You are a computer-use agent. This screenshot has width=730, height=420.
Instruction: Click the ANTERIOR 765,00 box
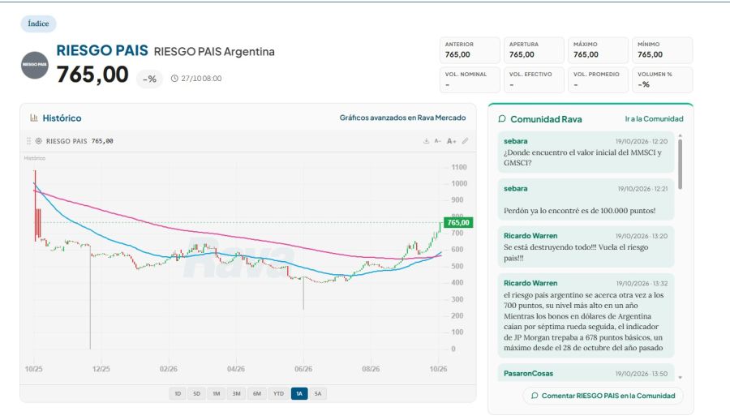coord(470,49)
